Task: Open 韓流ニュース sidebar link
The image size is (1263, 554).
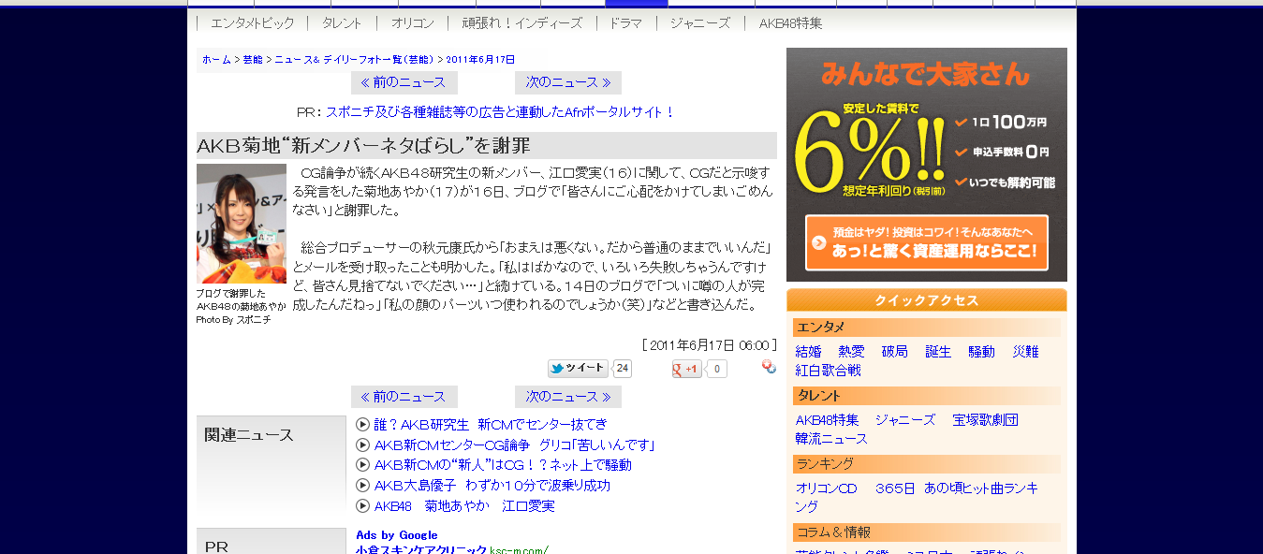Action: [x=831, y=439]
